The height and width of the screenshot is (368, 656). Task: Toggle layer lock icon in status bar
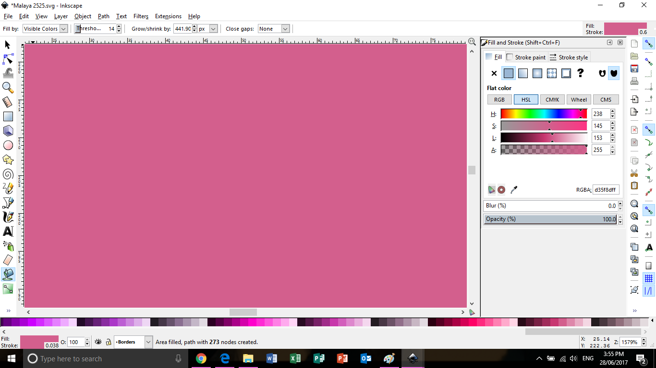pyautogui.click(x=109, y=342)
